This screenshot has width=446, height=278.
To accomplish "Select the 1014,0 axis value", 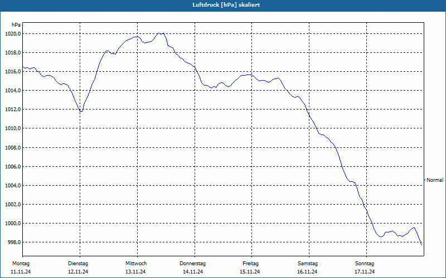I will 13,91.
